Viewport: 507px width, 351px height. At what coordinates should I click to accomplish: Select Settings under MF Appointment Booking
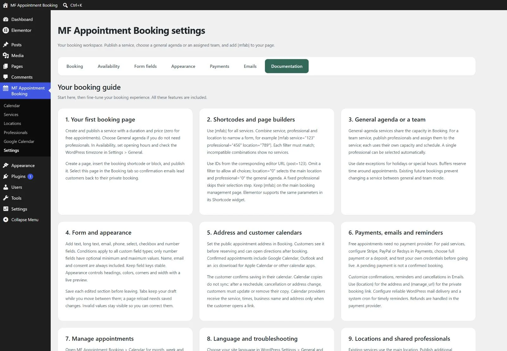point(11,150)
